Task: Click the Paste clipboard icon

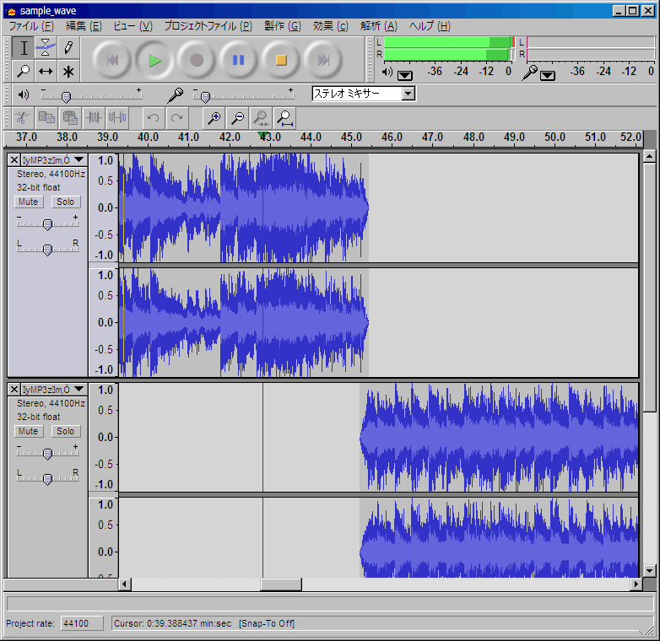Action: pyautogui.click(x=70, y=118)
